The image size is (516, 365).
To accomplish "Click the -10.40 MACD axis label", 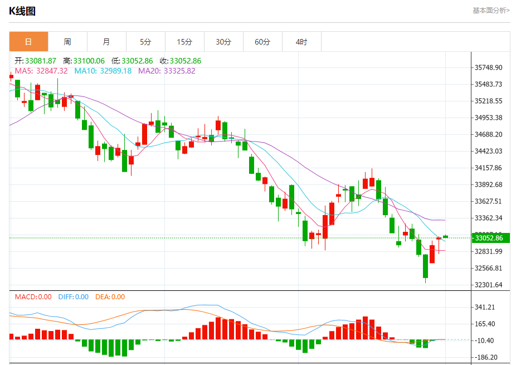I will (483, 340).
